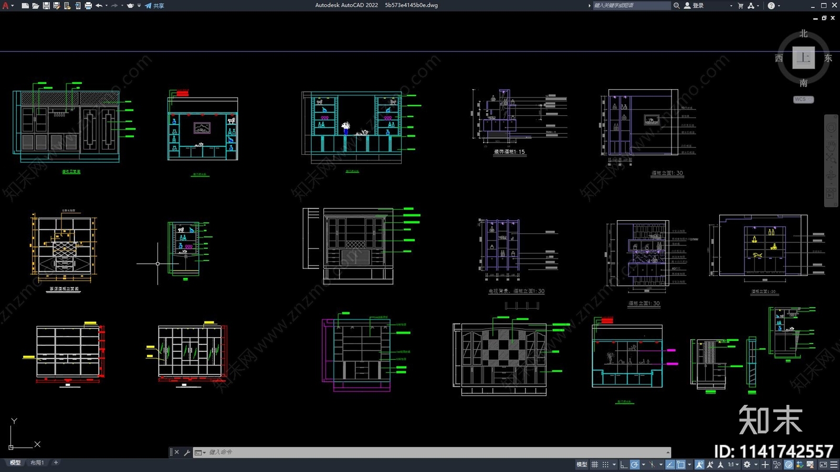
Task: Open Autodesk App Store cart icon
Action: 741,6
